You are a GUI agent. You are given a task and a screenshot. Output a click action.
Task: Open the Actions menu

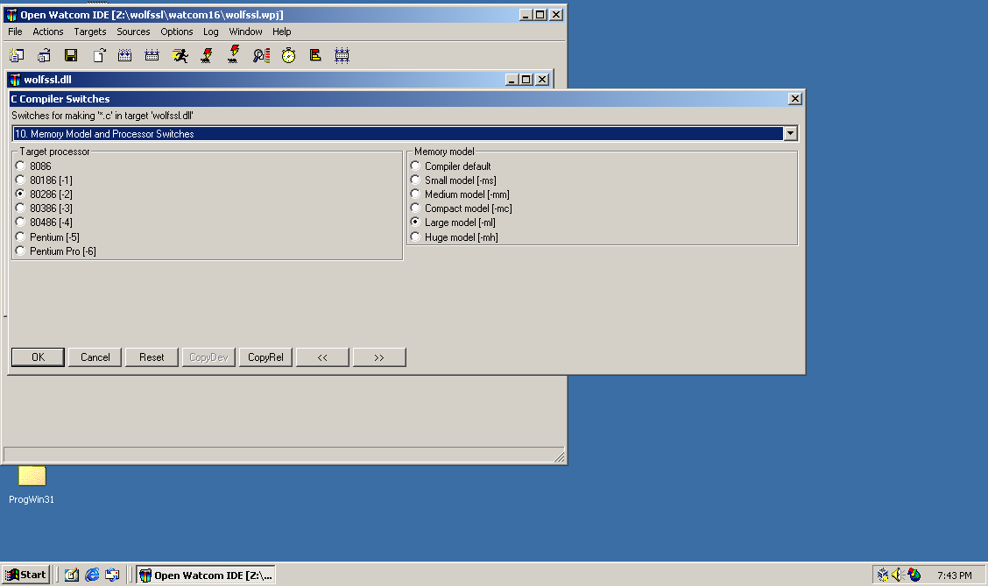(48, 32)
